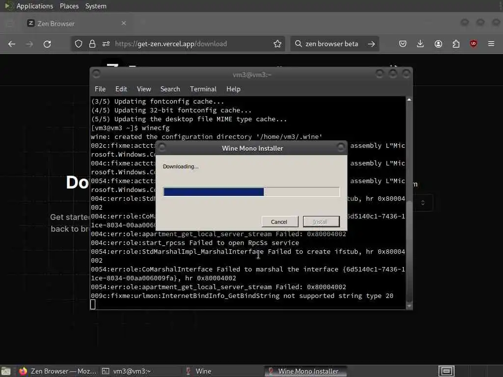Open site permissions icon in URL bar
503x377 pixels.
coord(106,44)
